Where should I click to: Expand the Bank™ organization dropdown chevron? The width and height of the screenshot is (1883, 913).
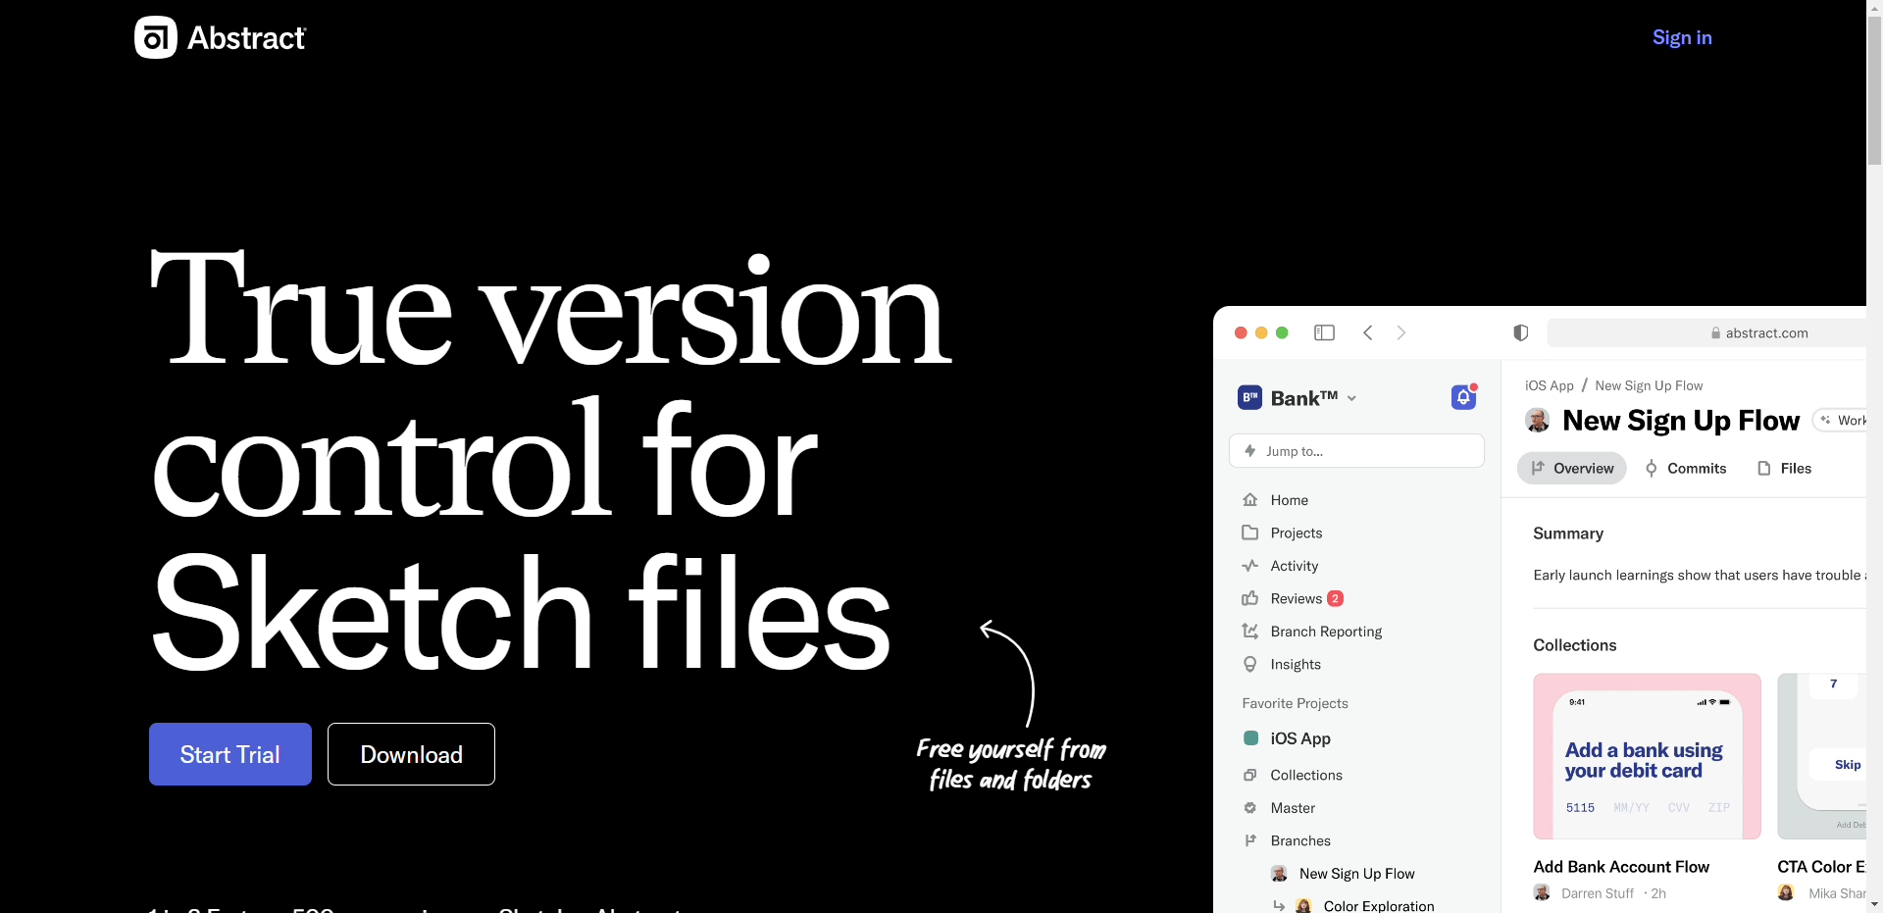(x=1351, y=398)
